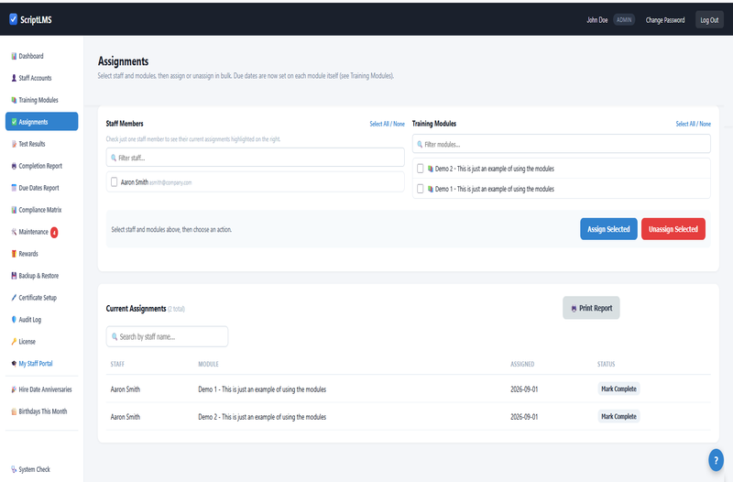Check the Demo 2 module checkbox
This screenshot has width=733, height=482.
pyautogui.click(x=421, y=169)
